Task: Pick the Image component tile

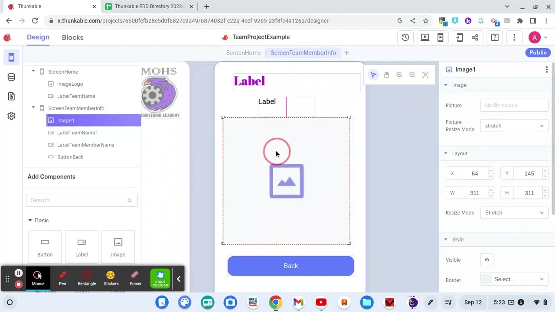Action: (118, 247)
